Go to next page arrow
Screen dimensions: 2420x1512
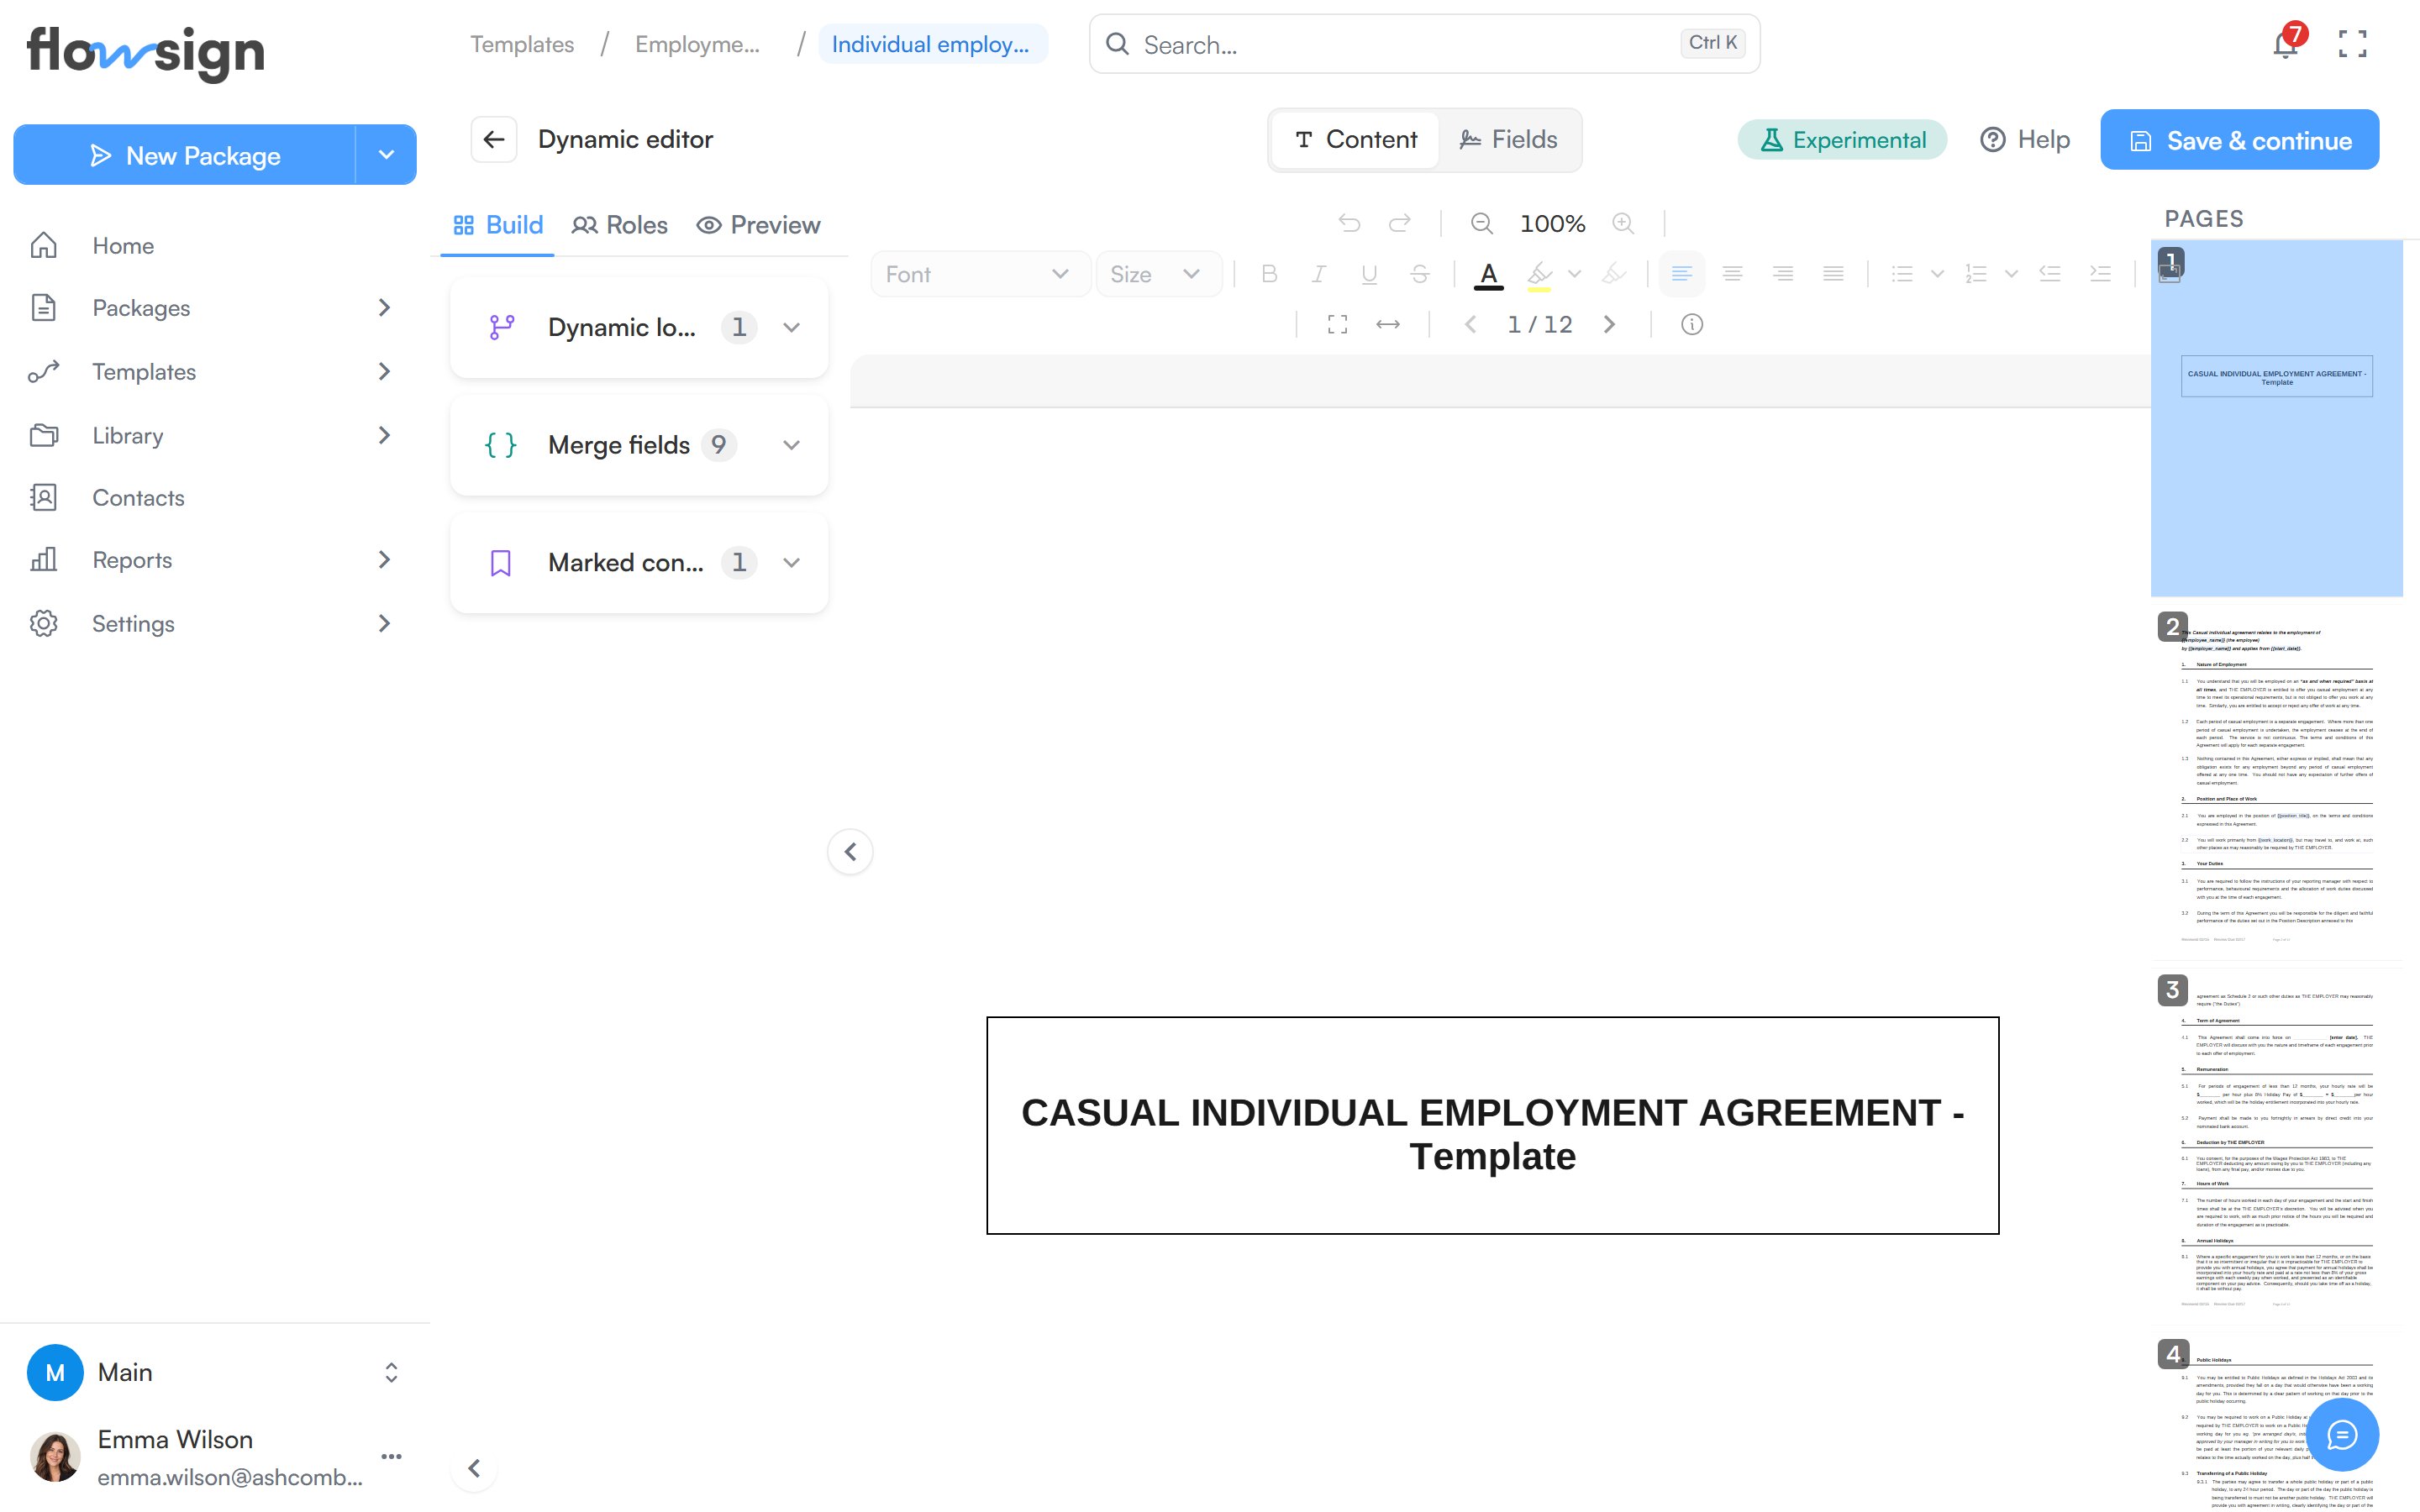1609,324
